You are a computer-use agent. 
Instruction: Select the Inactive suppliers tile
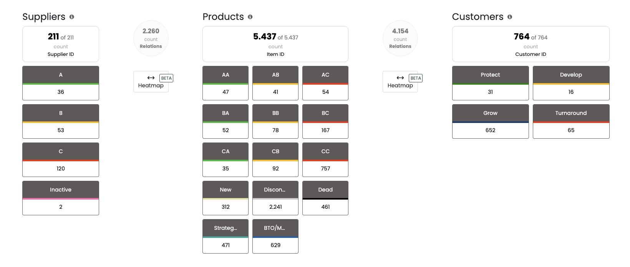point(61,198)
